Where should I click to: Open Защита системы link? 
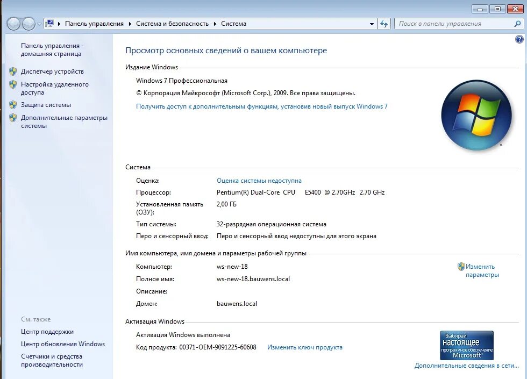point(46,105)
